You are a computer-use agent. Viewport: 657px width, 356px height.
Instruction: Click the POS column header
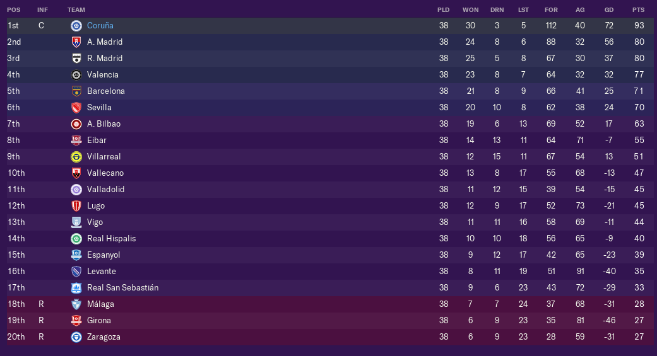(13, 10)
